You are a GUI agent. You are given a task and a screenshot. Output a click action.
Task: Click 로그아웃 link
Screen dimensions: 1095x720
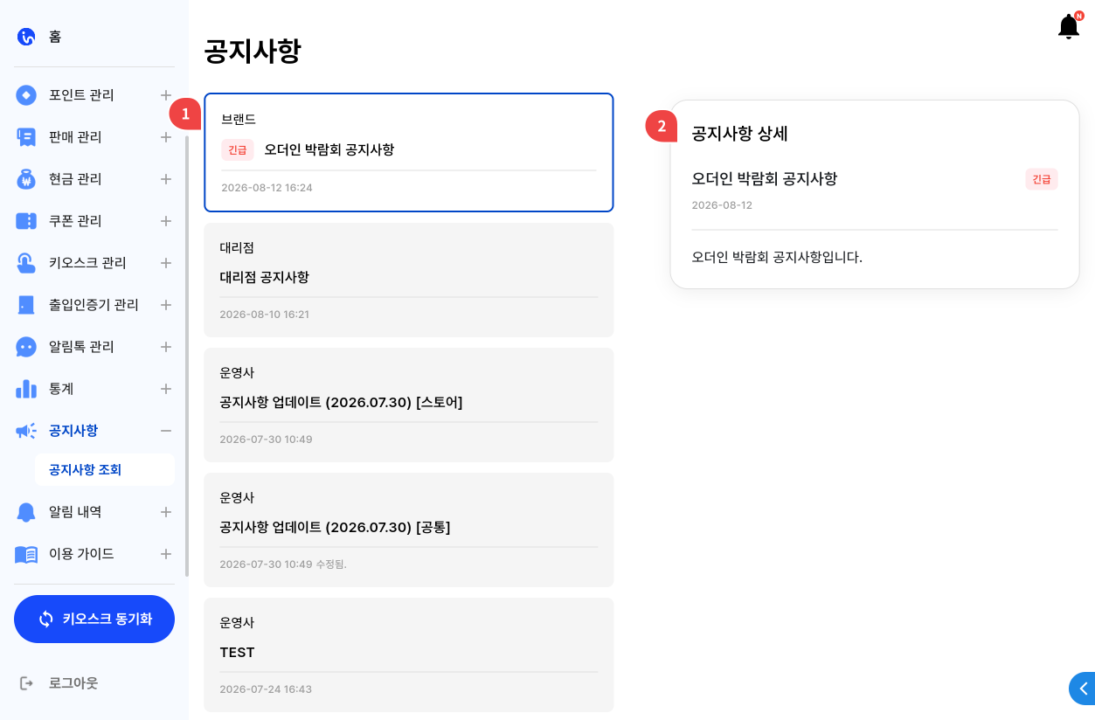[73, 682]
